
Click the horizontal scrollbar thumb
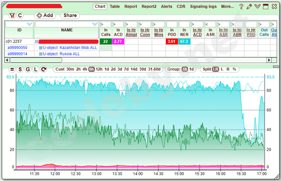pyautogui.click(x=36, y=60)
